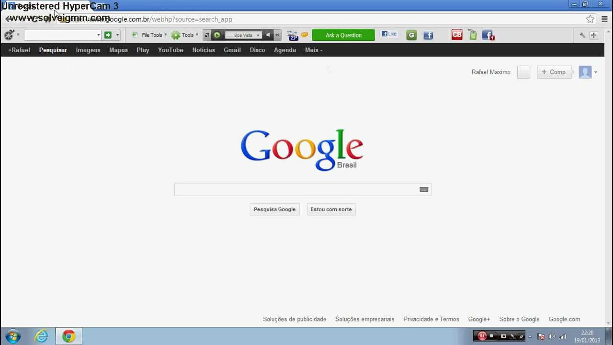Screen dimensions: 613x345
Task: Open the Chrome menu hamburger icon
Action: click(604, 19)
